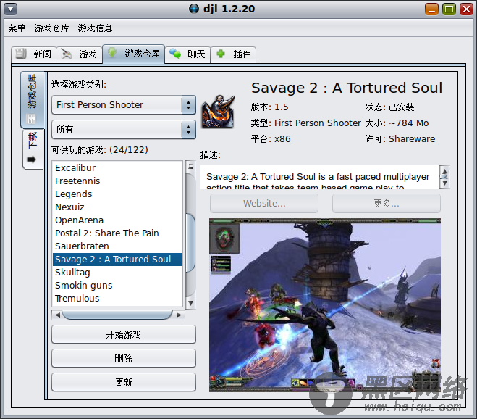
Task: Minimize the djl window
Action: (x=431, y=9)
